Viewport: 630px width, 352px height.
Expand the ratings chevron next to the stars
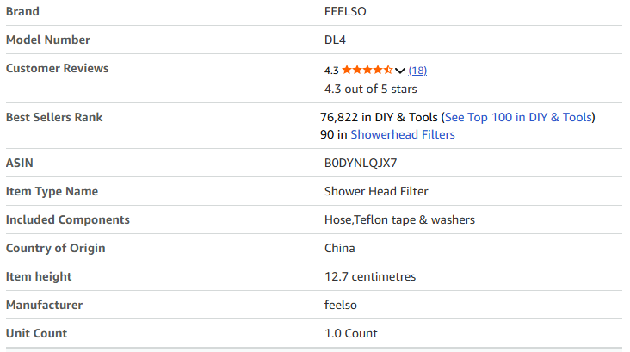pos(400,71)
